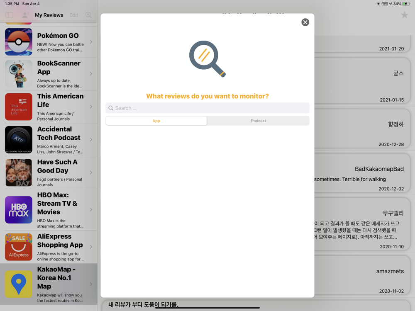Image resolution: width=415 pixels, height=311 pixels.
Task: Click the search magnifier icon in field
Action: [111, 108]
